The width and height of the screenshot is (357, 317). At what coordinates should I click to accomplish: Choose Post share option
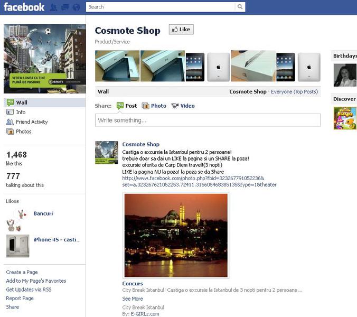131,106
